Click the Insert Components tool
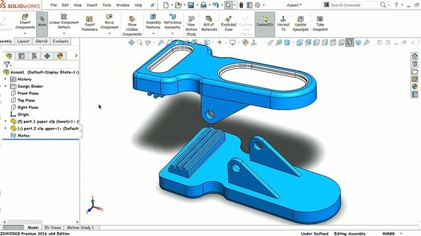 pos(25,22)
